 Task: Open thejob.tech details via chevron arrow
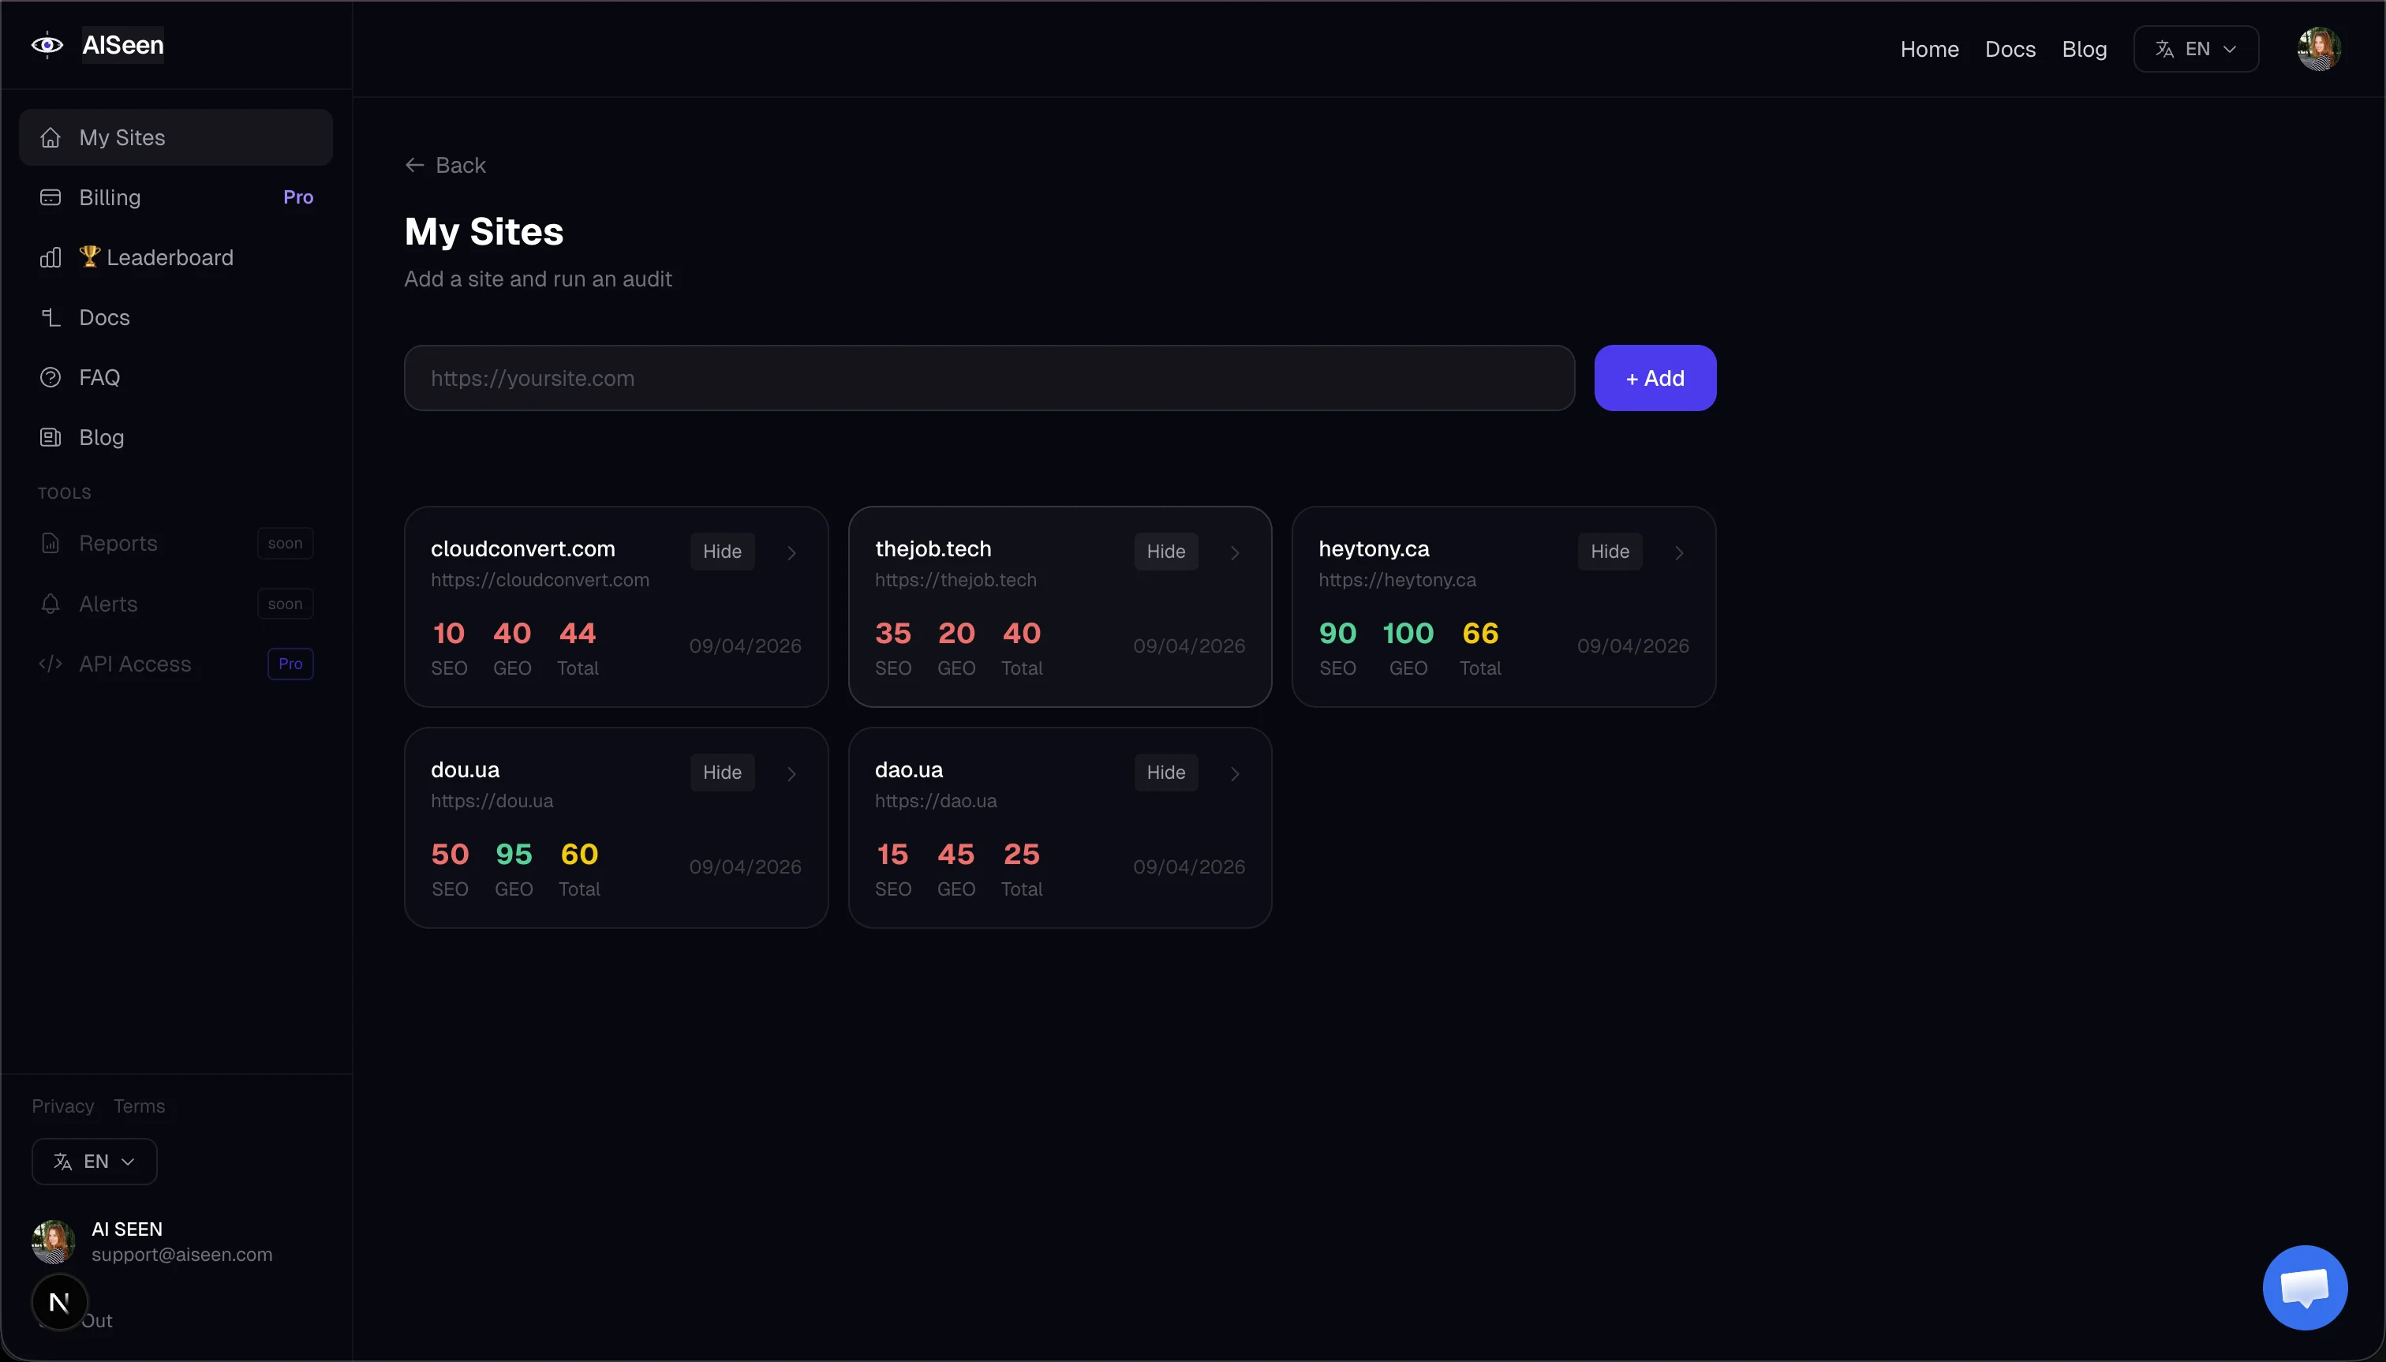click(x=1235, y=553)
